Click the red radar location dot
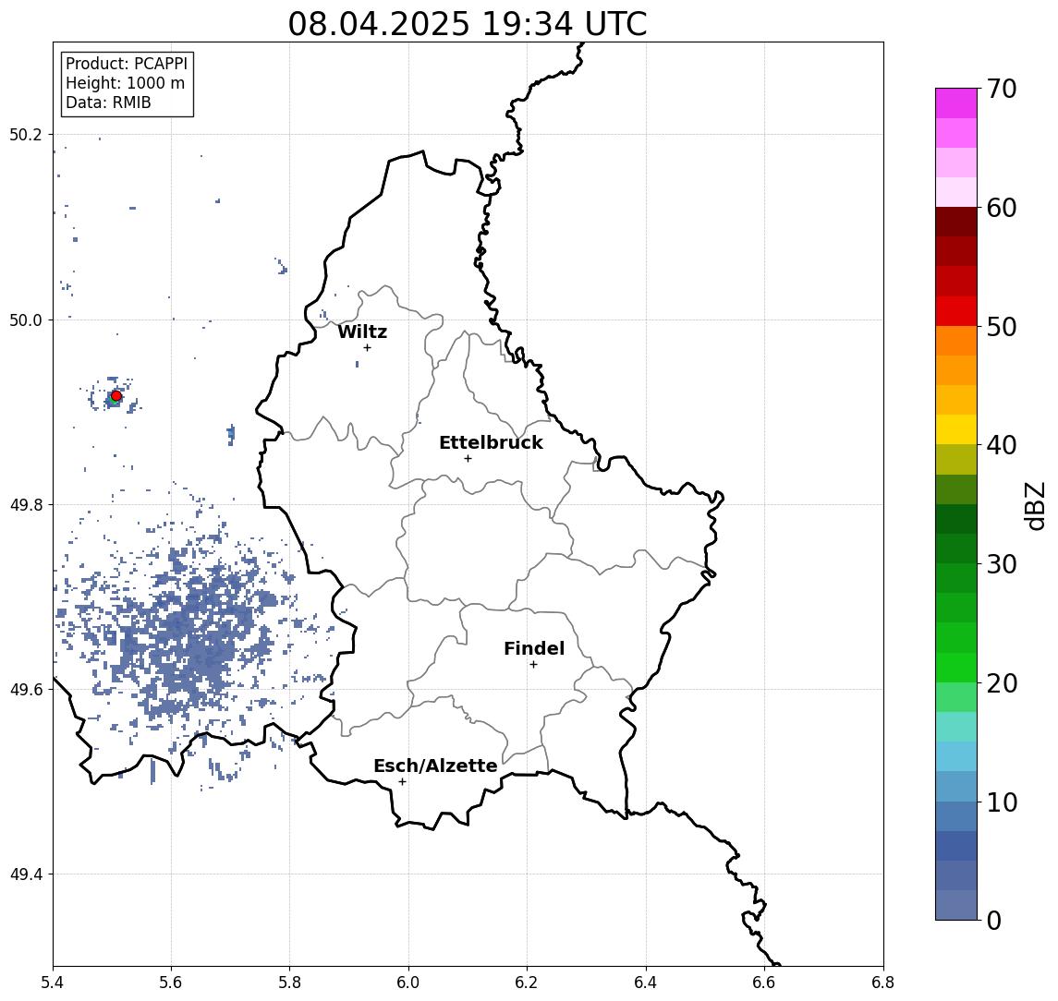The width and height of the screenshot is (1058, 1001). [116, 396]
